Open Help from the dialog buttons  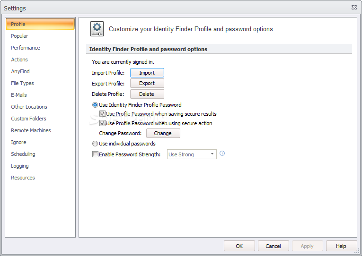coord(341,246)
